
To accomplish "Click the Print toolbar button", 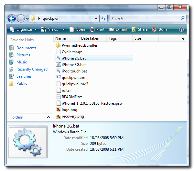I will pyautogui.click(x=97, y=29).
